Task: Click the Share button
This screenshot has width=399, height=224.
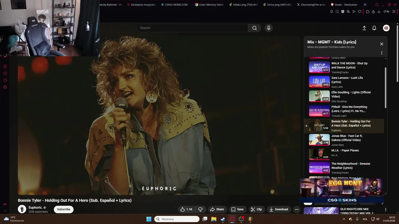Action: click(217, 209)
